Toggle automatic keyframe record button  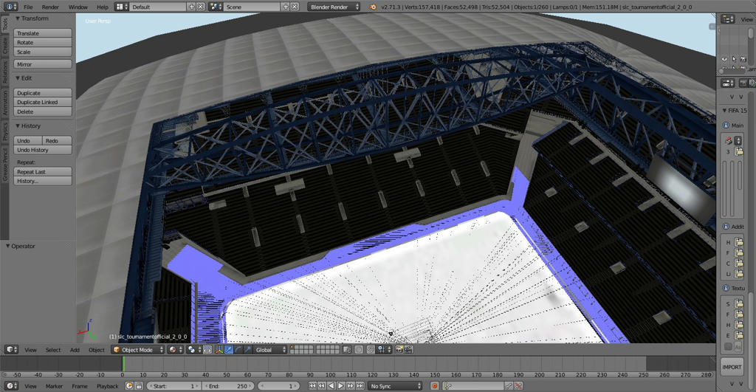tap(434, 386)
